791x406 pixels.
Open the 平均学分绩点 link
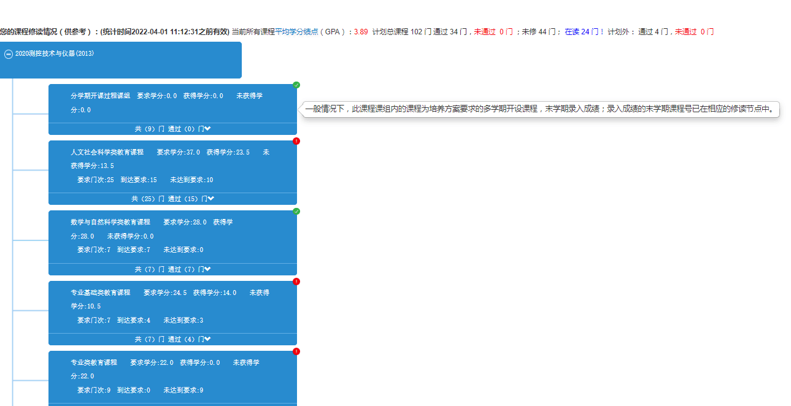click(x=296, y=32)
